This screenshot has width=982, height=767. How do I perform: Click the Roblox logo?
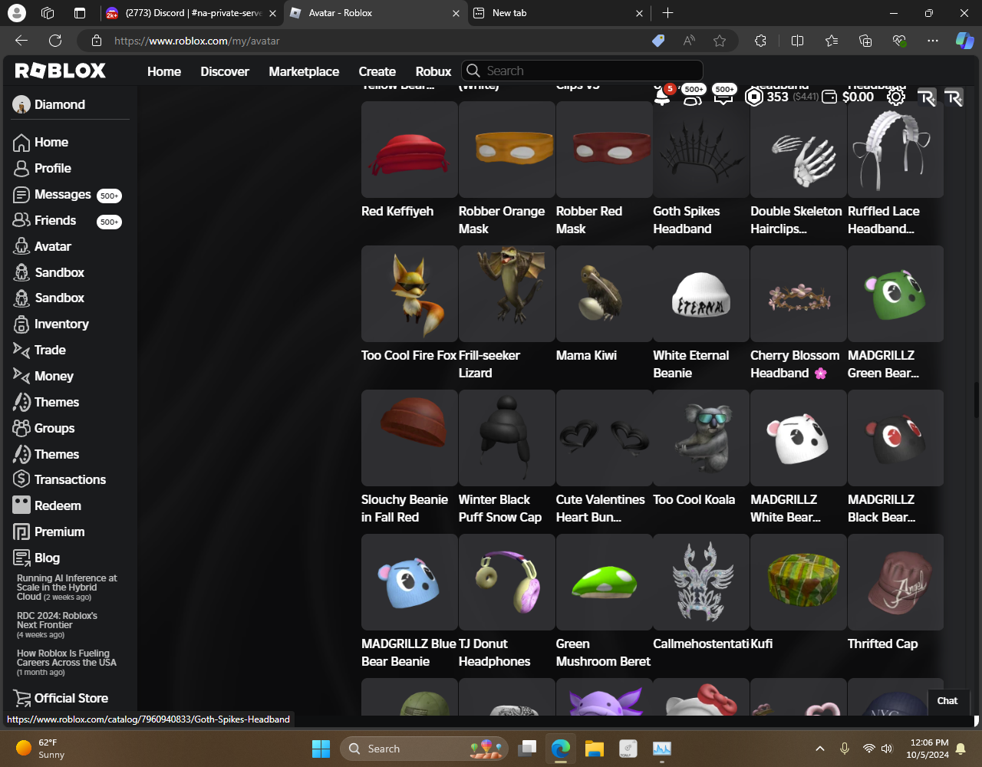tap(61, 71)
